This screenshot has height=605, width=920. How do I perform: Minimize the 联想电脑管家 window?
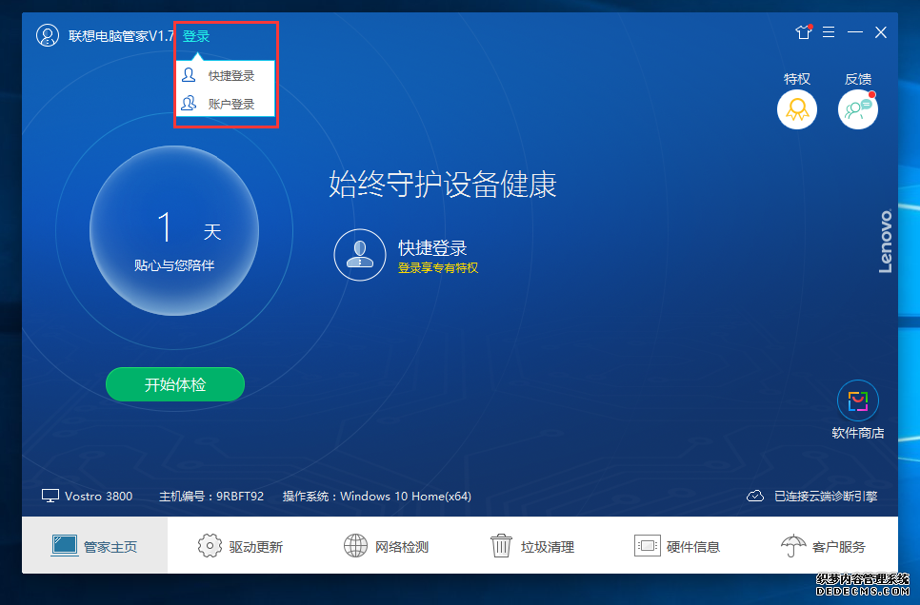855,31
